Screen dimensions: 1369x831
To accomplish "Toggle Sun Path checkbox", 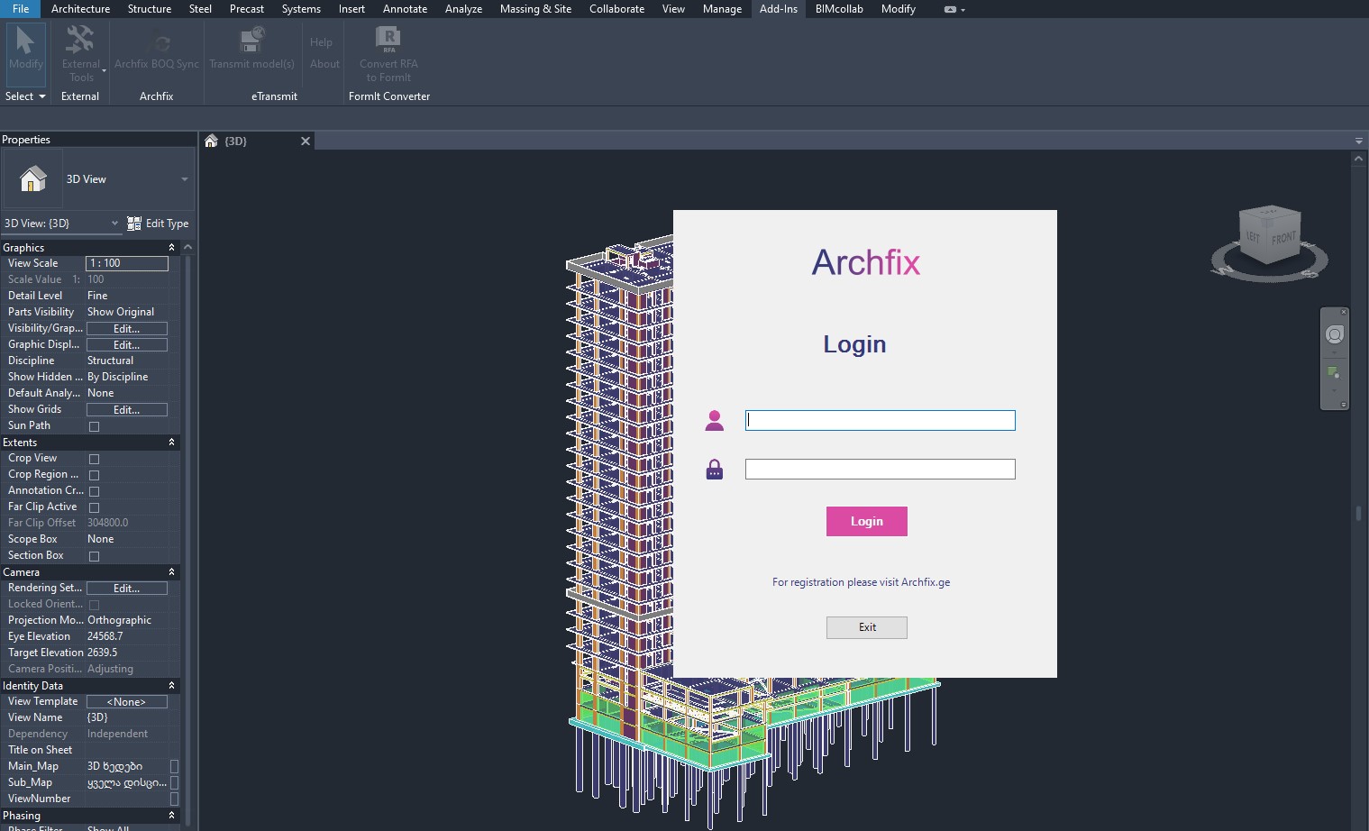I will pos(94,426).
